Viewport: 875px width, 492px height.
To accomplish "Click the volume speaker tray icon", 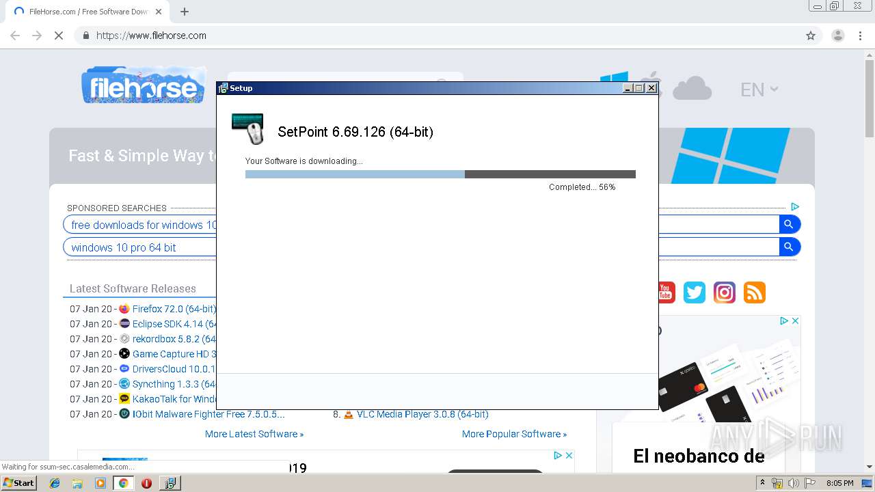I will tap(793, 483).
